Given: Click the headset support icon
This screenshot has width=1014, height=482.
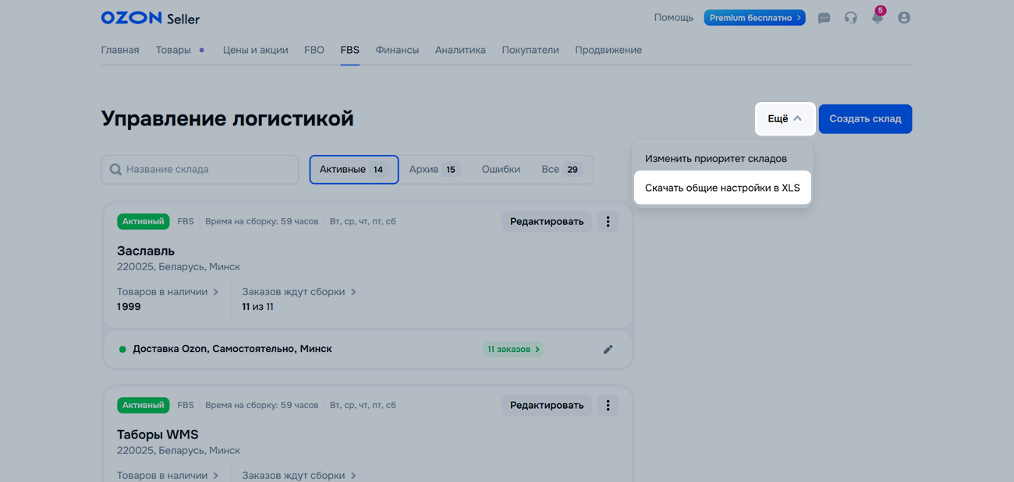Looking at the screenshot, I should [850, 18].
